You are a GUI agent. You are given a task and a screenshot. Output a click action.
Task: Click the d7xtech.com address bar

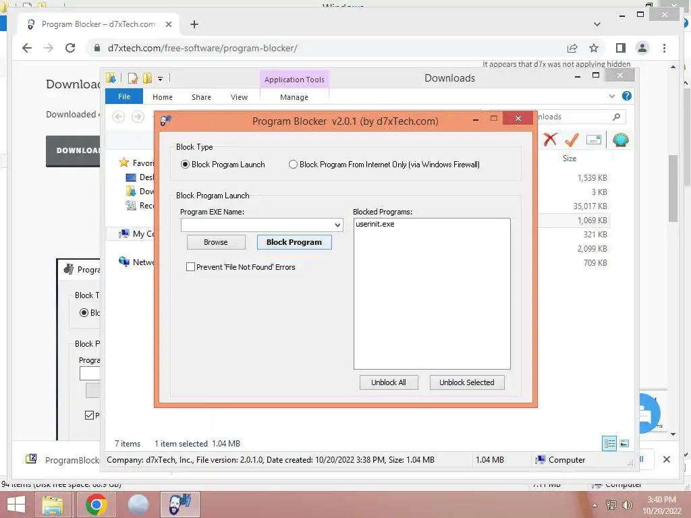[x=202, y=48]
